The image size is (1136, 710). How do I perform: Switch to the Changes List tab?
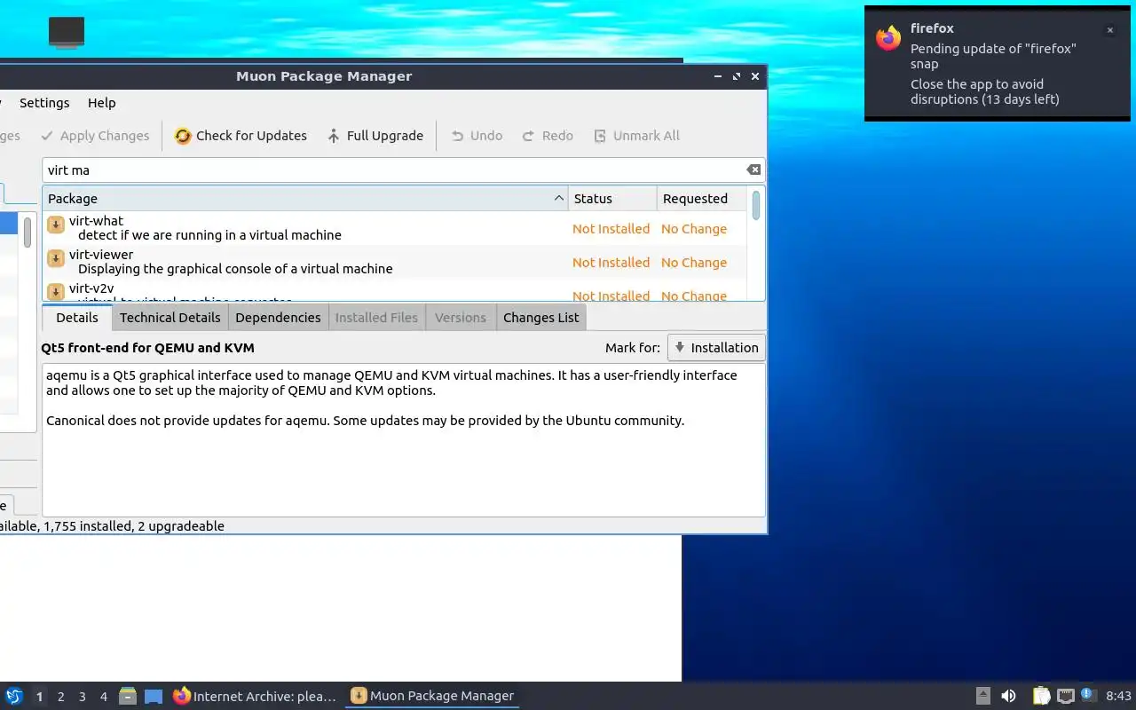click(540, 318)
